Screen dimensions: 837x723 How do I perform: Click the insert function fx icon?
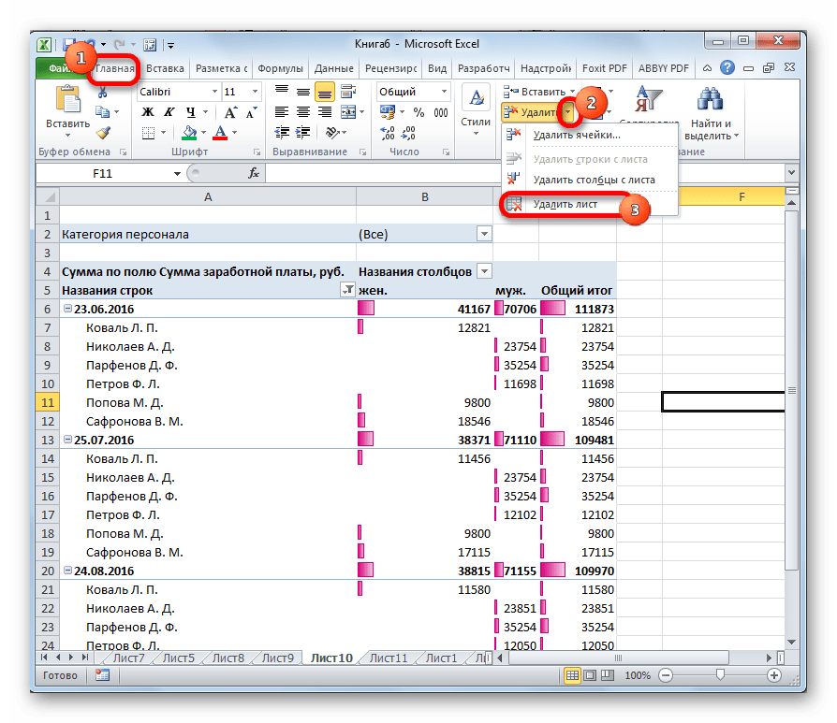coord(254,173)
